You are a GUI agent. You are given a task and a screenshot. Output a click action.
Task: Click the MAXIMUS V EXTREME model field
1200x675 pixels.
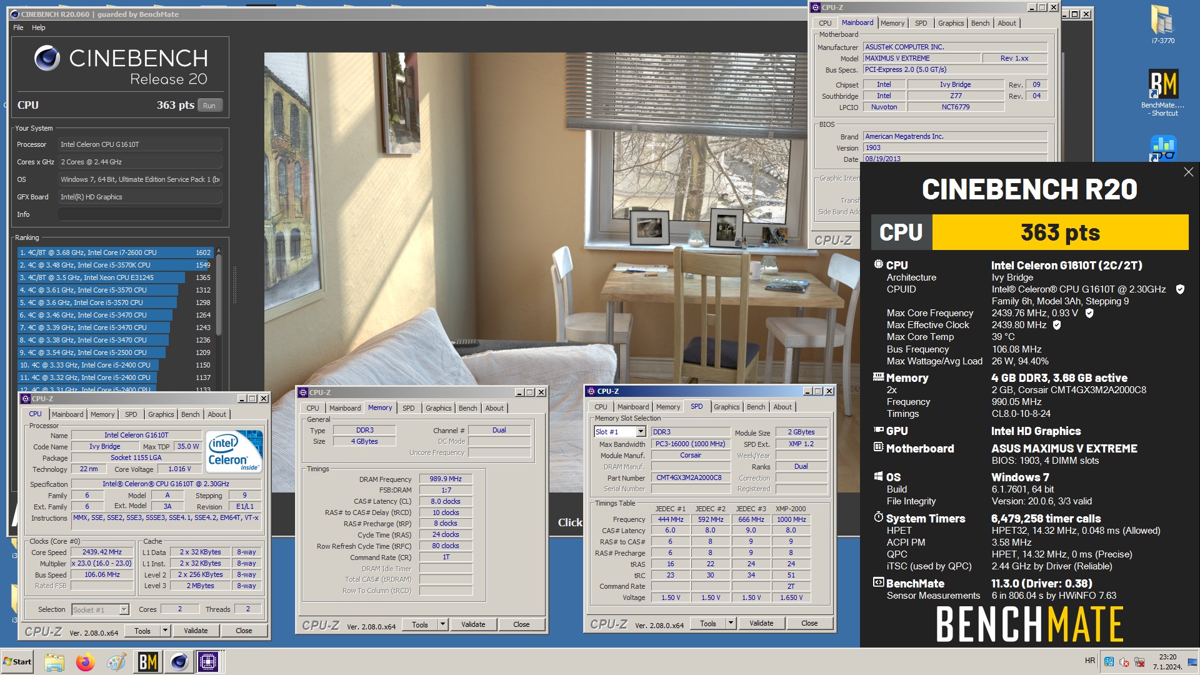coord(921,58)
